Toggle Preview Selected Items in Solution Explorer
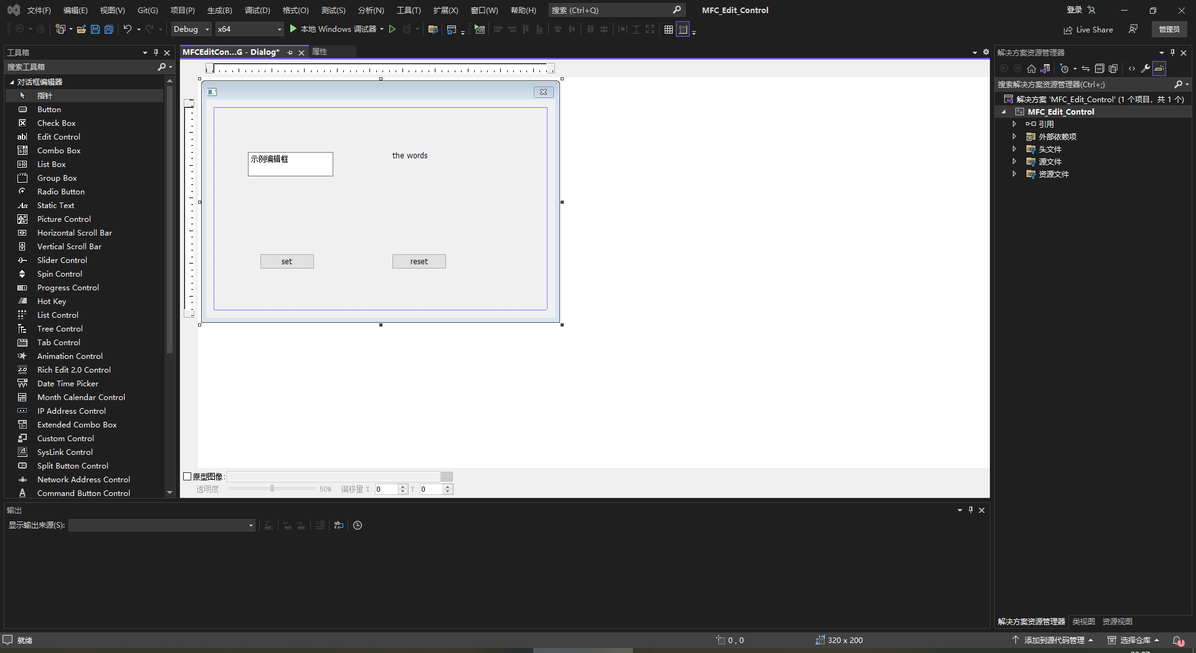The image size is (1196, 653). [1159, 69]
